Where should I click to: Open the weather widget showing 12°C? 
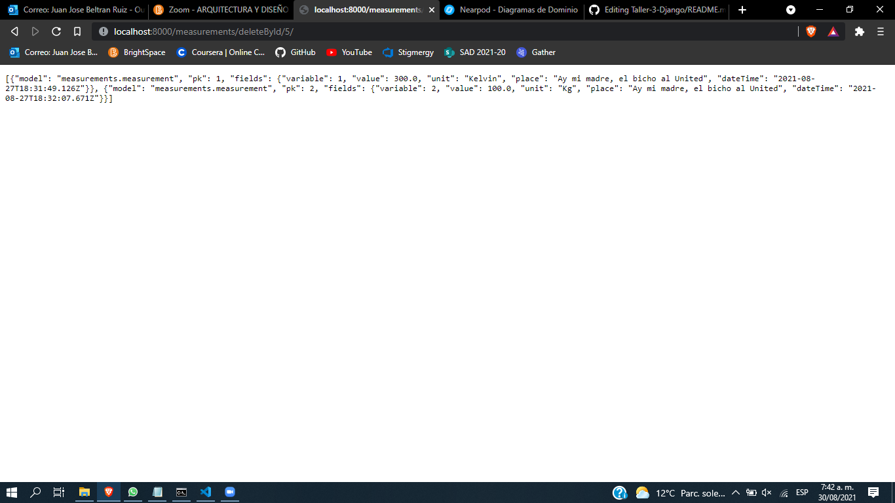681,493
